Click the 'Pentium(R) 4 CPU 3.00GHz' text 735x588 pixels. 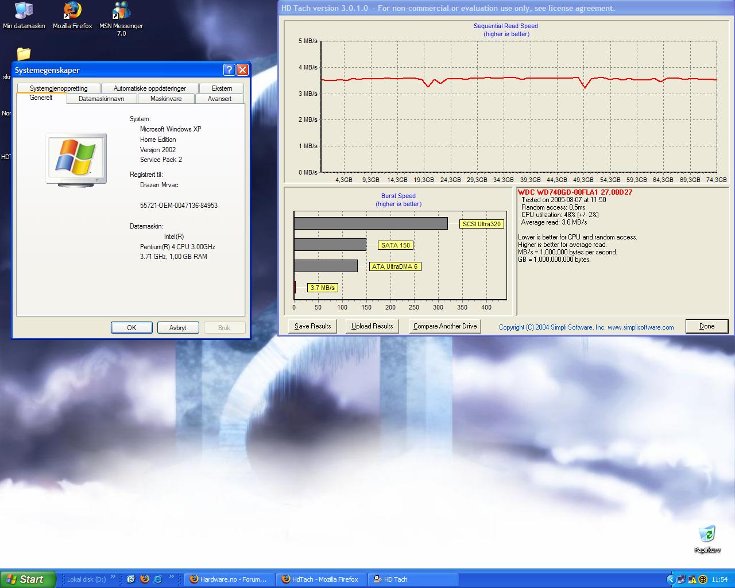pos(177,247)
